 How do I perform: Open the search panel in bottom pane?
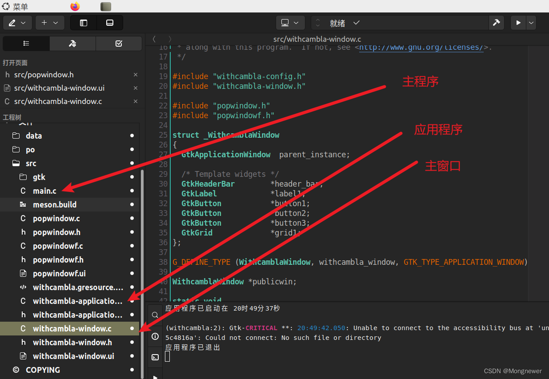155,315
